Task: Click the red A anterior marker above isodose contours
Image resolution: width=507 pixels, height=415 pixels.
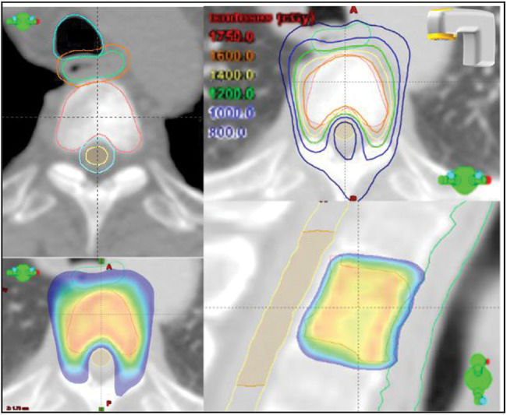Action: 353,9
